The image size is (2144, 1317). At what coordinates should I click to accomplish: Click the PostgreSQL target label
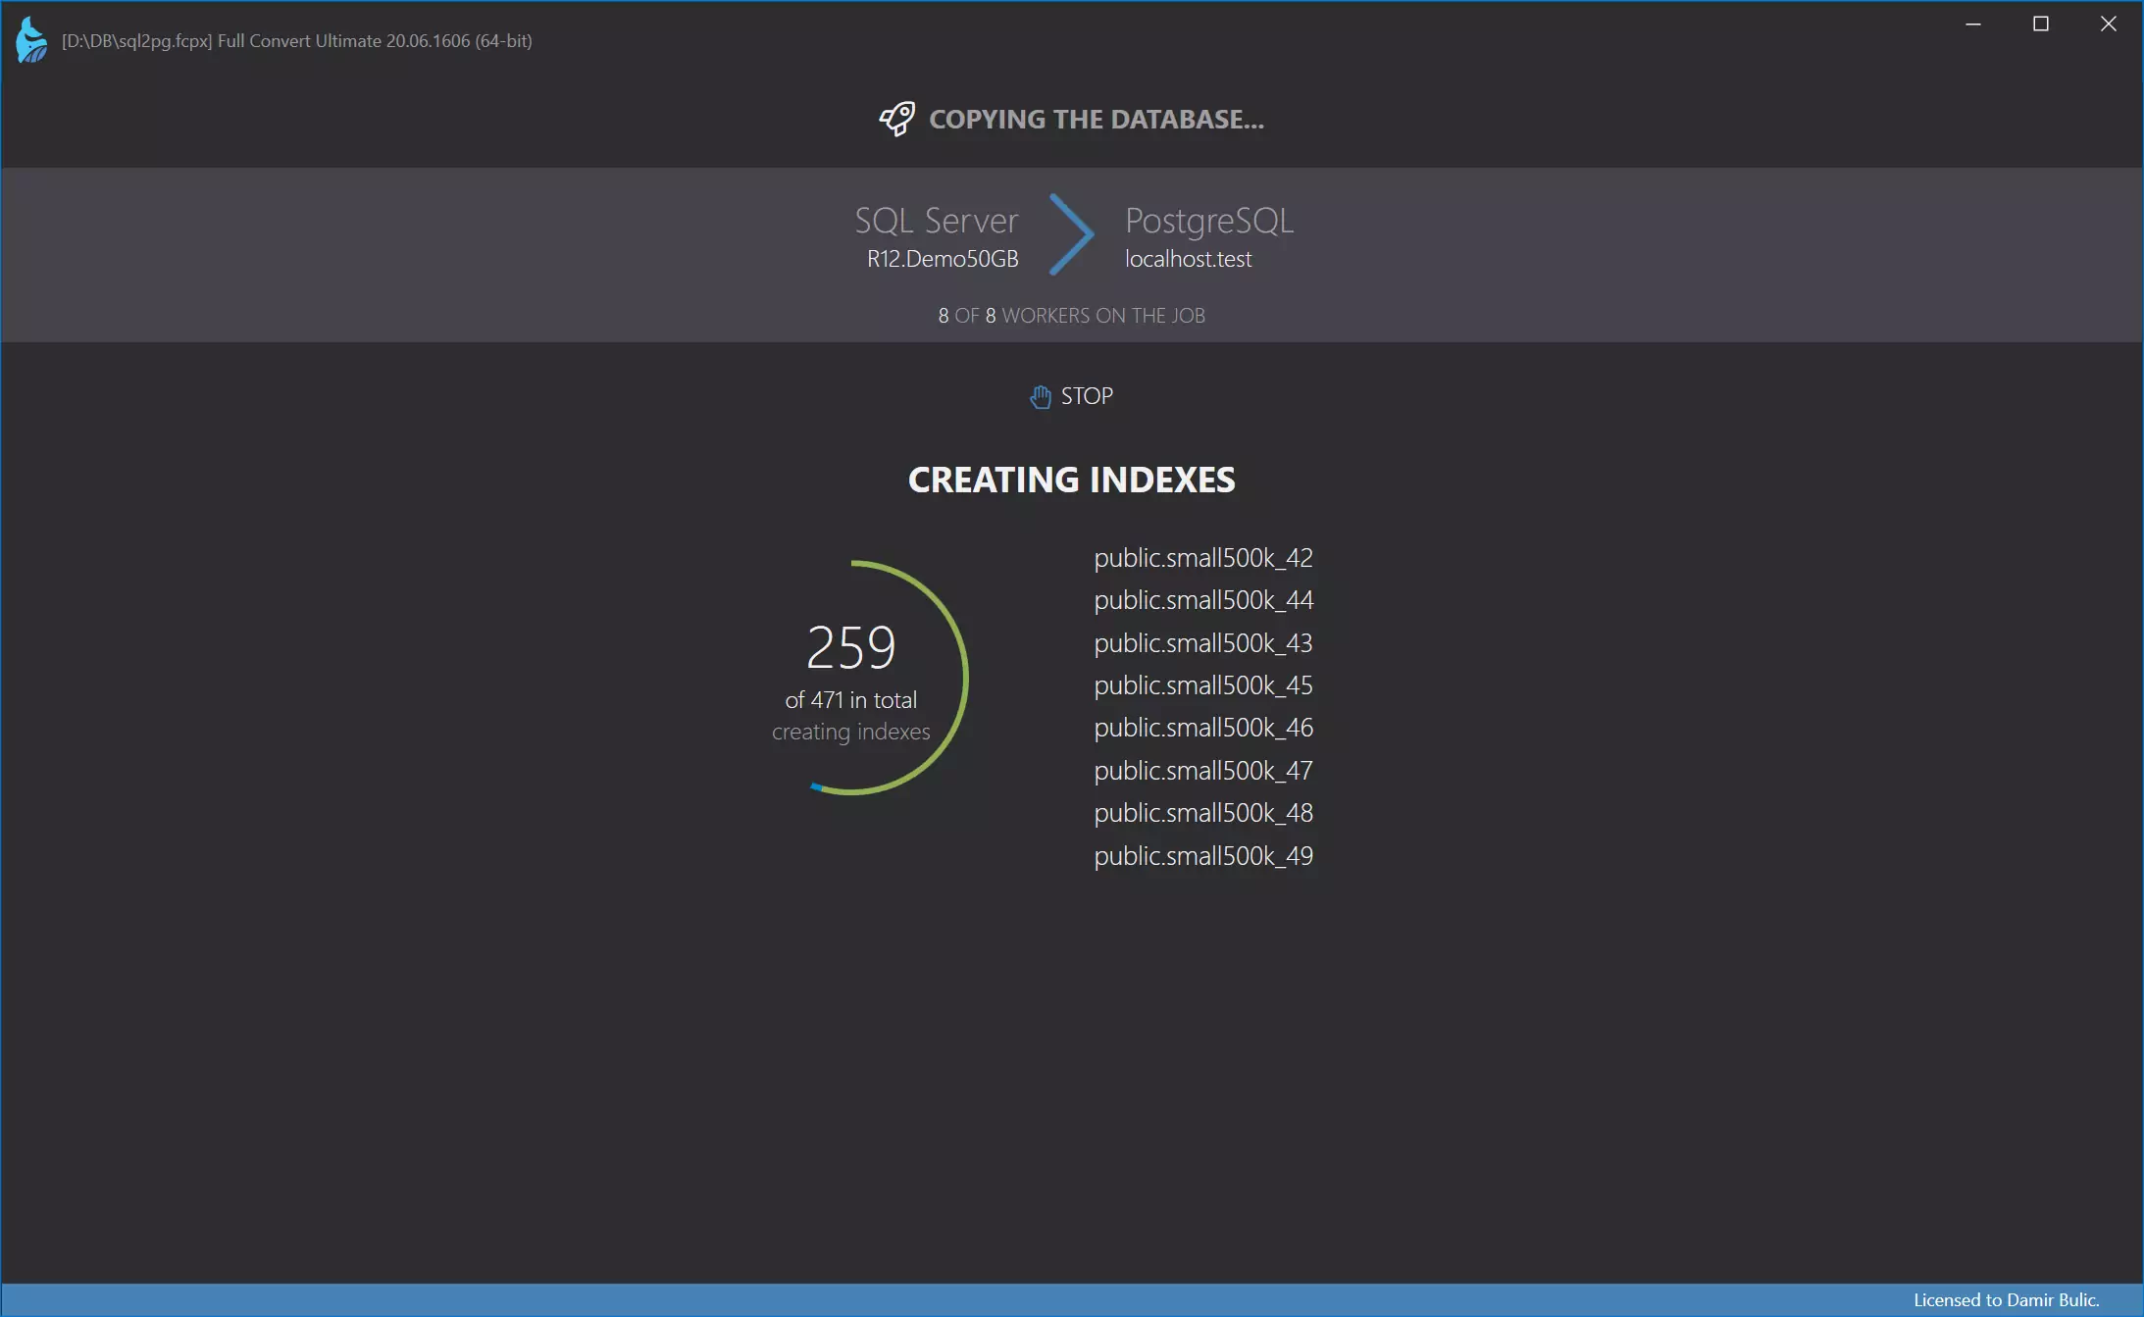coord(1208,221)
